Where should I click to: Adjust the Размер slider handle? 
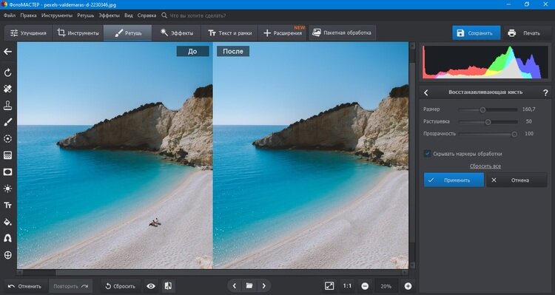point(482,109)
